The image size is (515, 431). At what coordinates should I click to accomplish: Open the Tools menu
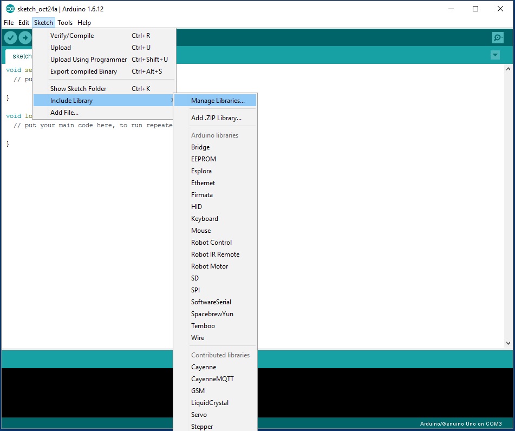(x=65, y=23)
